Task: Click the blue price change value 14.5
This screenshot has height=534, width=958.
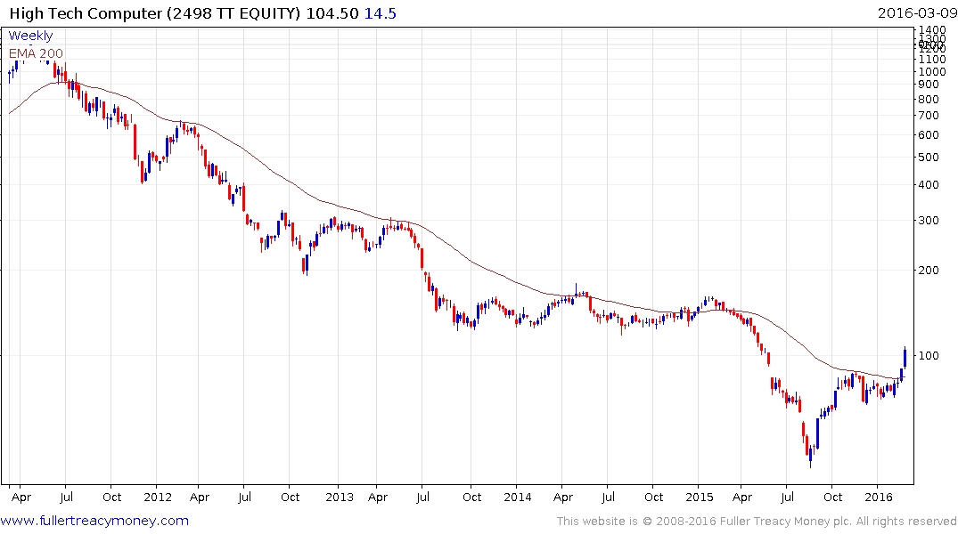Action: pos(380,13)
